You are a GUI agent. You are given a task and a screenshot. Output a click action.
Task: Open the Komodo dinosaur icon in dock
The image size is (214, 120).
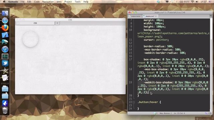5,42
